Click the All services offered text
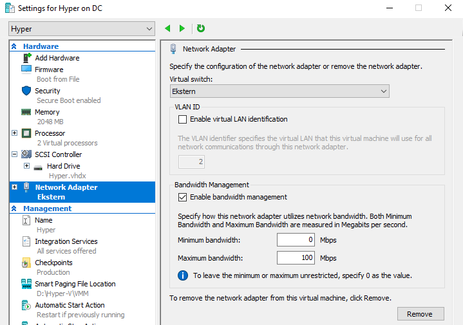This screenshot has height=325, width=463. (x=66, y=251)
